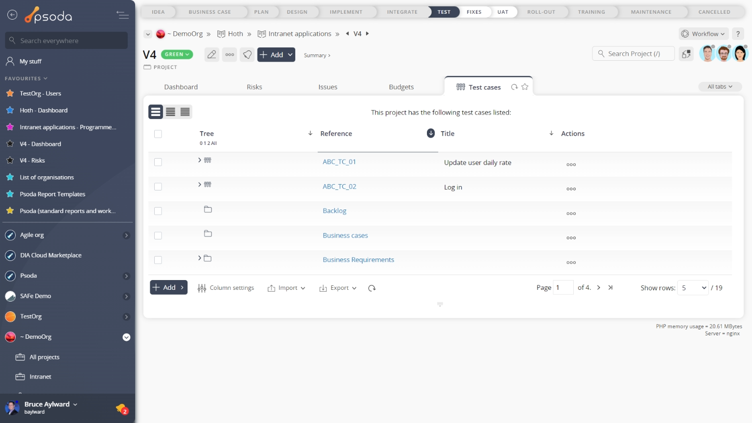Tick the checkbox for Business cases row
Image resolution: width=752 pixels, height=423 pixels.
coord(158,235)
